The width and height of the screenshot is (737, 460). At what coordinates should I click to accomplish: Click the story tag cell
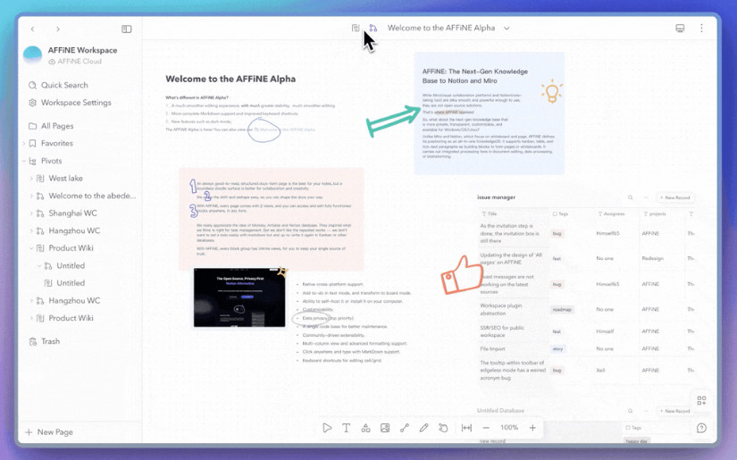point(558,349)
